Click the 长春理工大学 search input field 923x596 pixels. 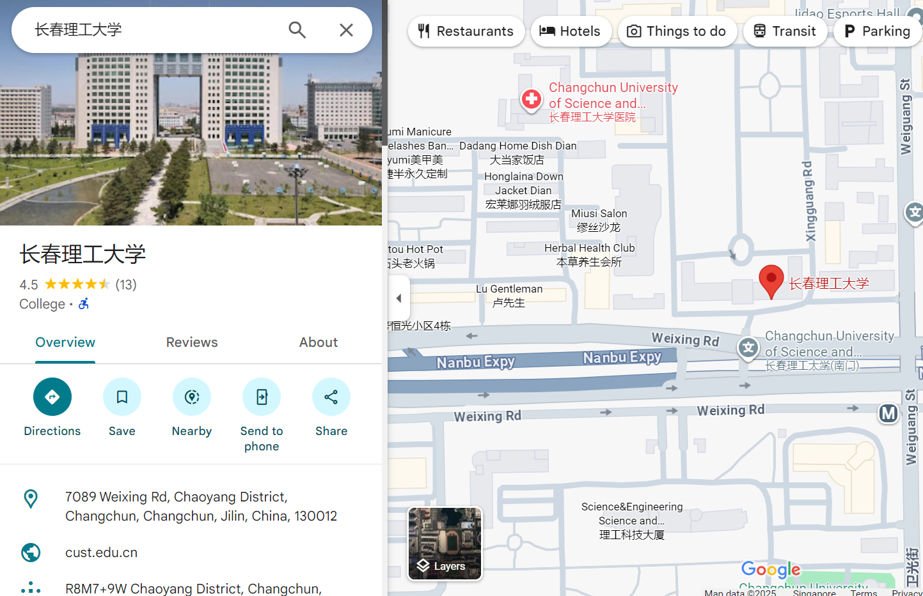pyautogui.click(x=154, y=30)
